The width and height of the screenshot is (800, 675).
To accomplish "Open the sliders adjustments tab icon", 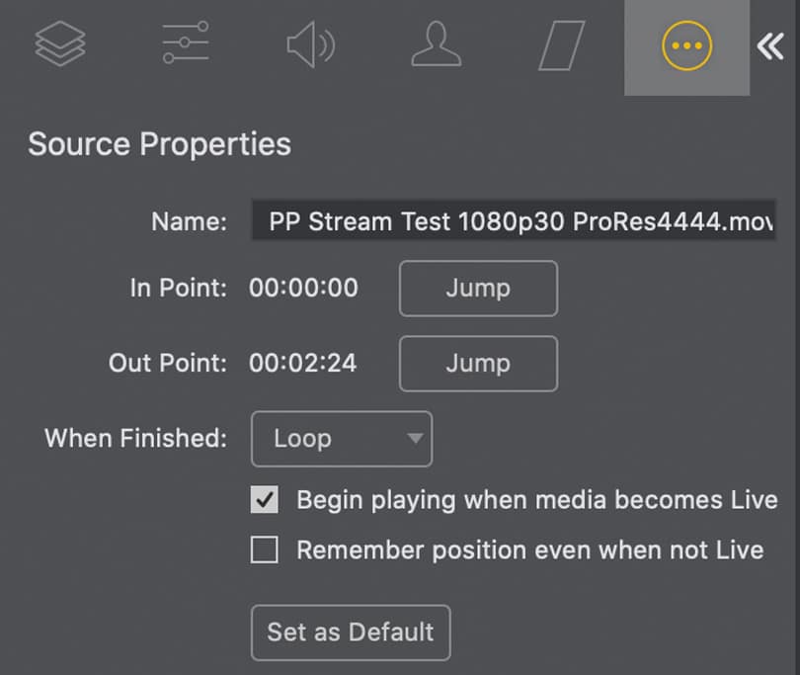I will [187, 45].
